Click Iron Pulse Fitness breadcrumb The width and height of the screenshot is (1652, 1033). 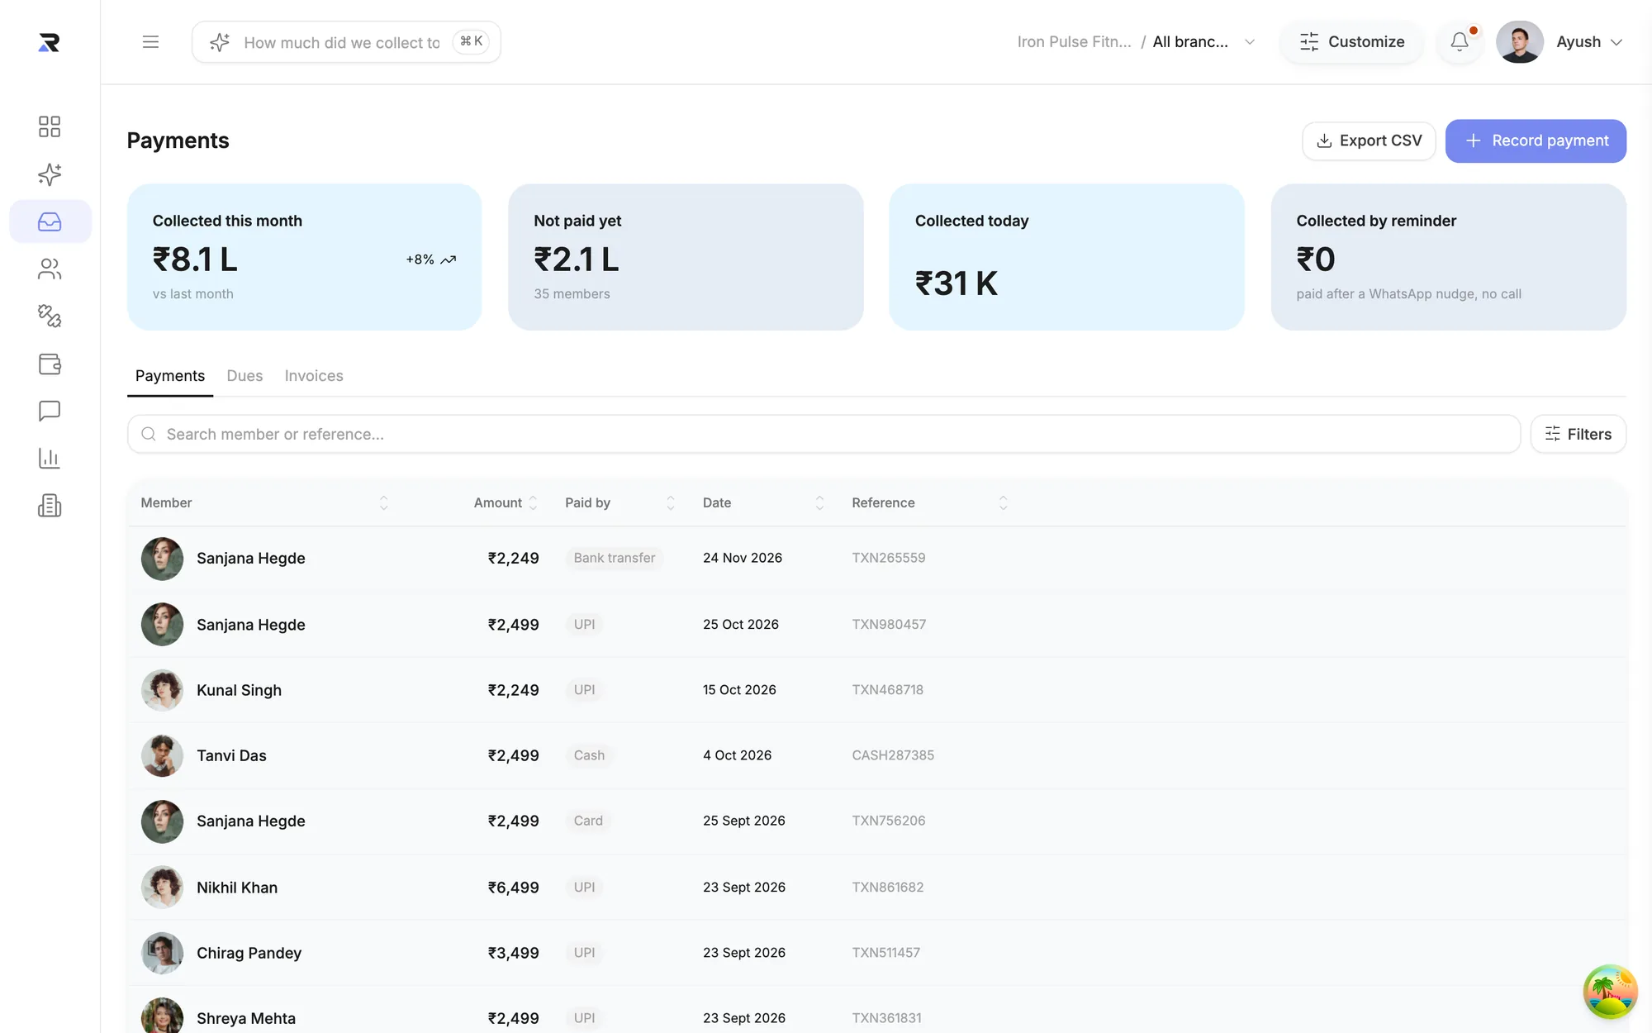coord(1074,41)
